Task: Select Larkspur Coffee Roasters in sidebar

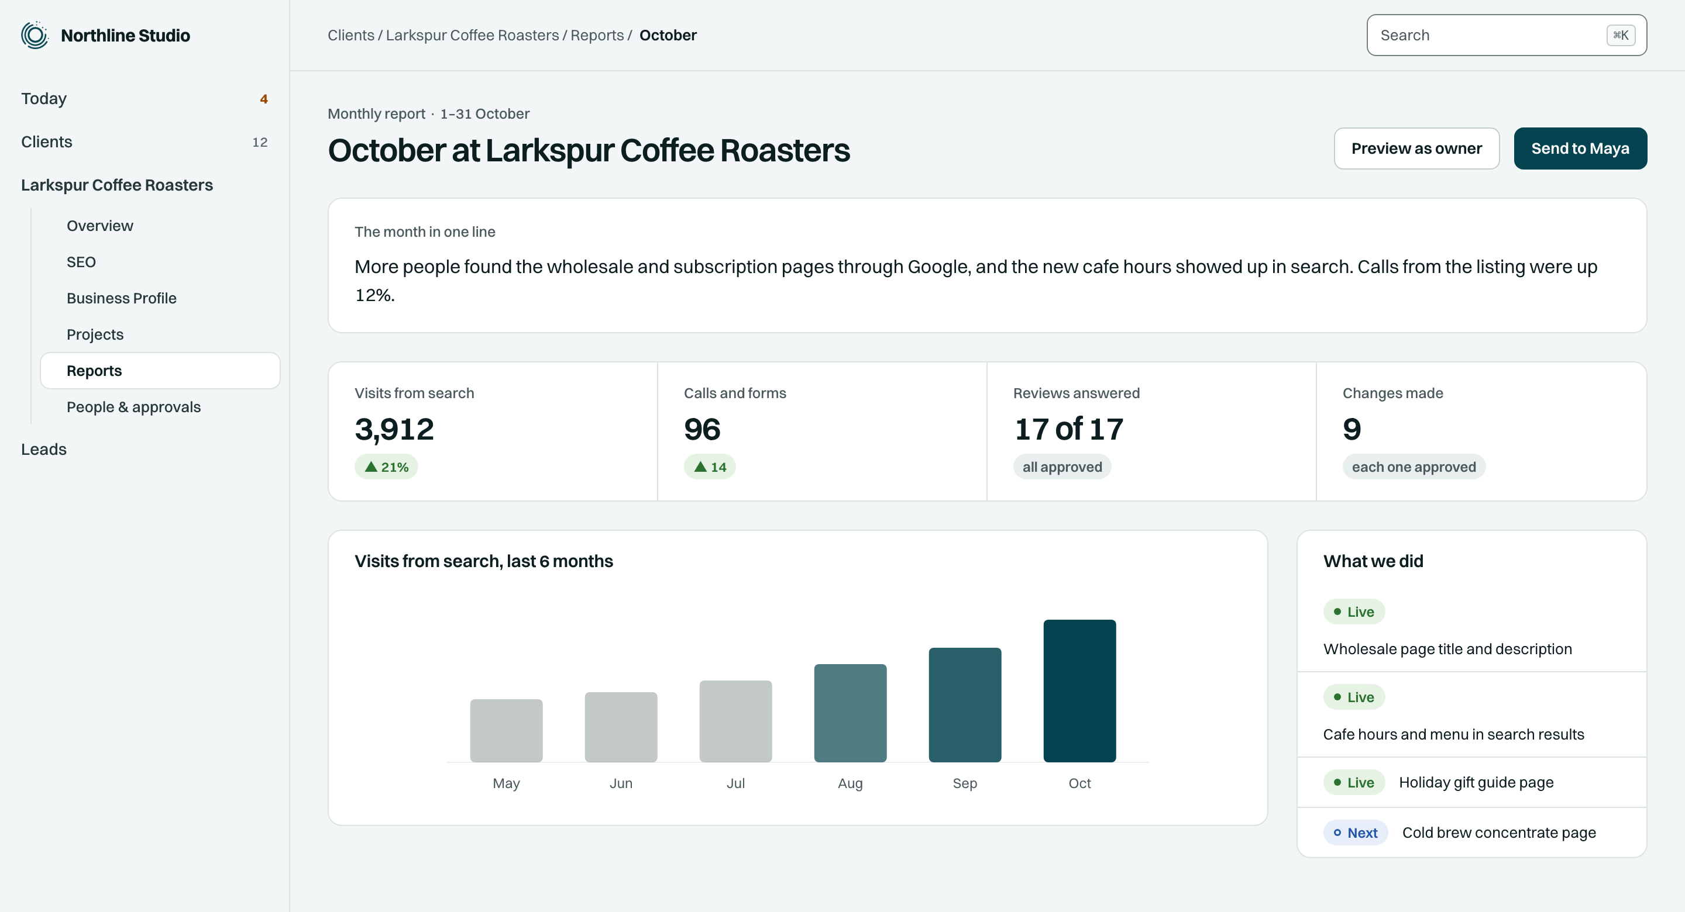Action: [x=117, y=185]
